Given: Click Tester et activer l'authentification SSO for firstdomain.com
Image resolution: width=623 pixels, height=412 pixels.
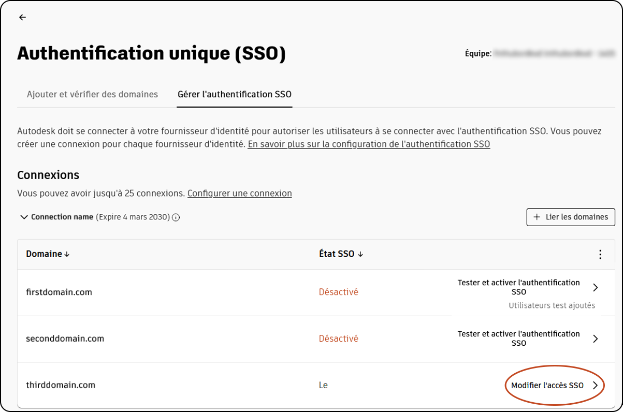Looking at the screenshot, I should point(518,287).
